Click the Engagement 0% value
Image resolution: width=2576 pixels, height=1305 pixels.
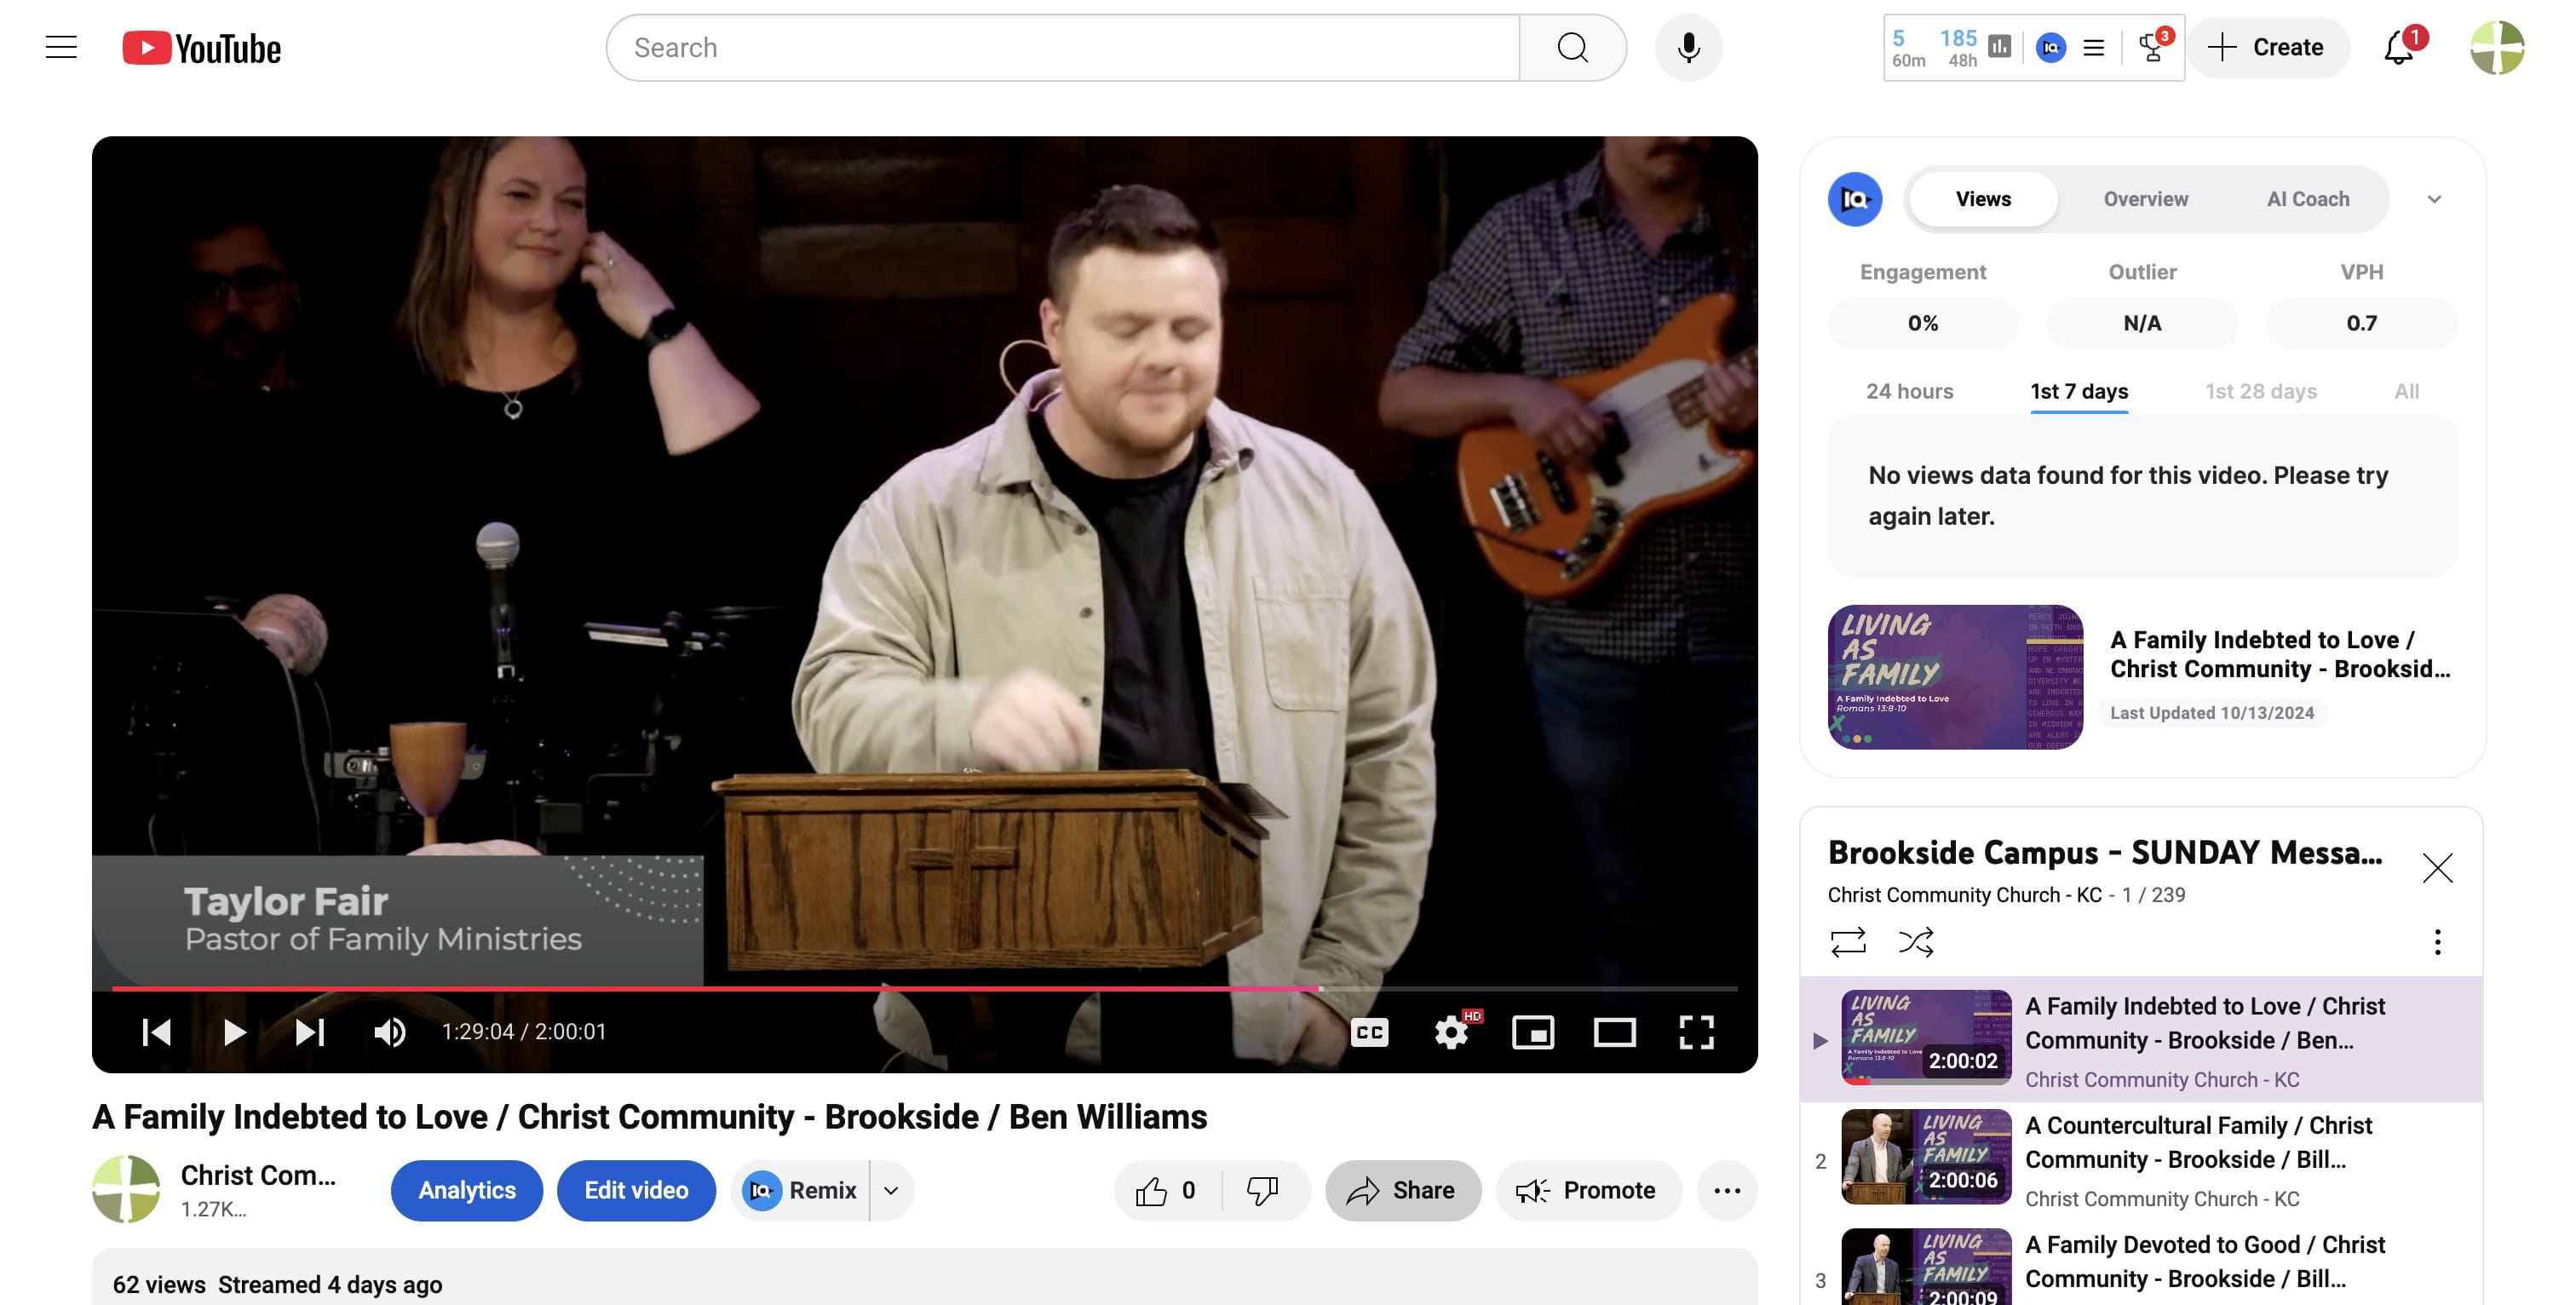click(x=1922, y=323)
